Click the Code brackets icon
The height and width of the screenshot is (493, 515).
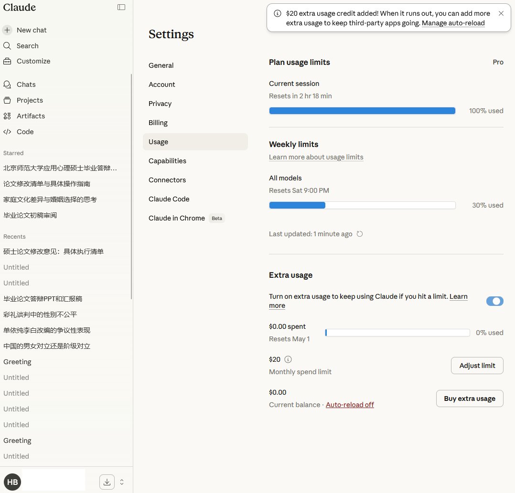(7, 132)
